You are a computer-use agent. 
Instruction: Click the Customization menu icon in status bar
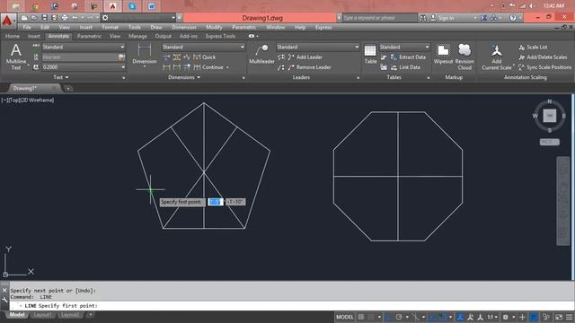coord(569,317)
